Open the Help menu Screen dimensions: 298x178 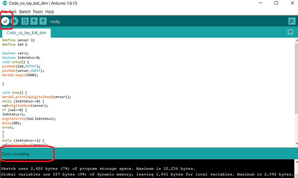pos(49,12)
